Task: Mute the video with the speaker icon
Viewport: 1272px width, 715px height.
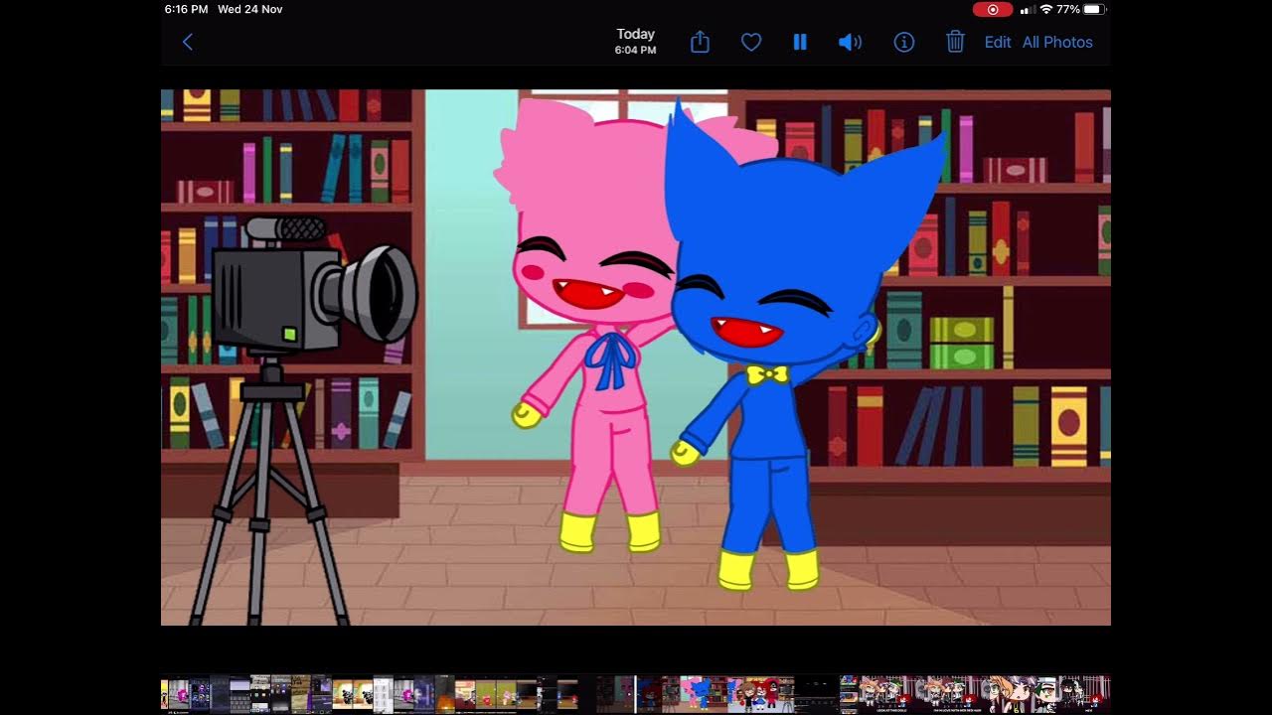Action: tap(850, 42)
